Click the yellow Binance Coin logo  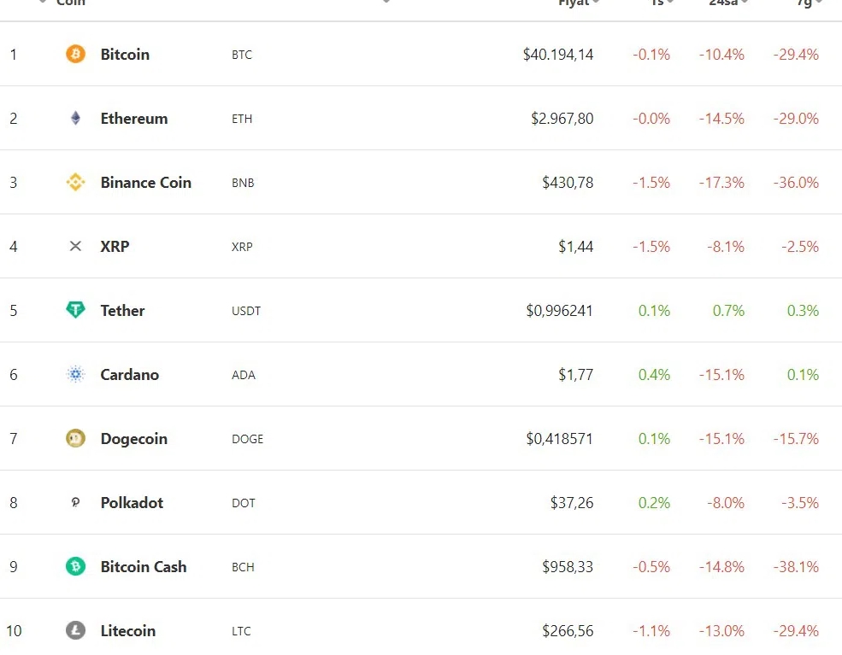(x=76, y=183)
